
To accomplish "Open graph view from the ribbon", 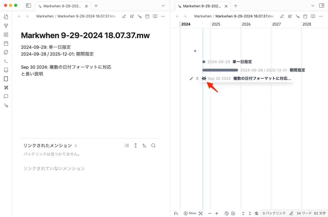I will tap(6, 26).
